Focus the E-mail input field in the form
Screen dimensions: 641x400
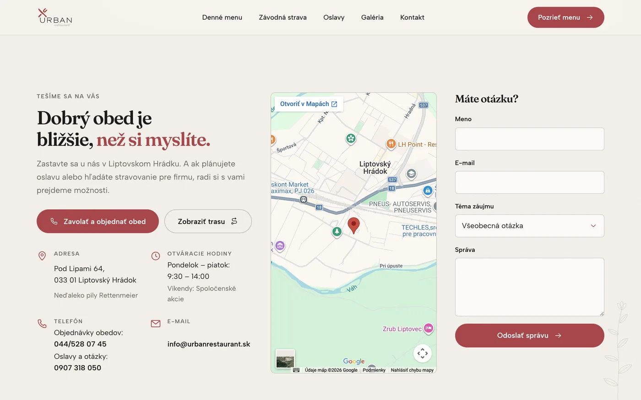click(530, 182)
